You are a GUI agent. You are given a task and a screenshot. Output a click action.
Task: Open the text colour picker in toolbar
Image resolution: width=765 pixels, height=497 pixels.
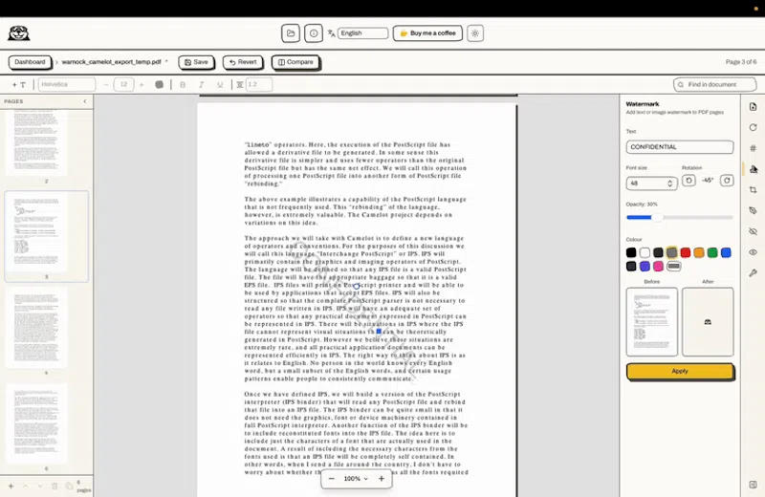[159, 84]
